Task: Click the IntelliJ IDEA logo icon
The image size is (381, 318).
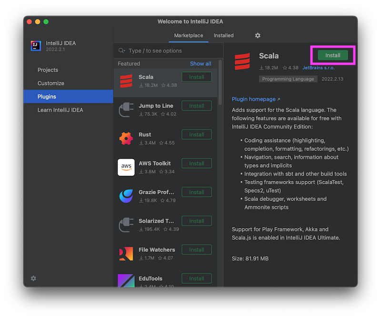Action: point(36,46)
